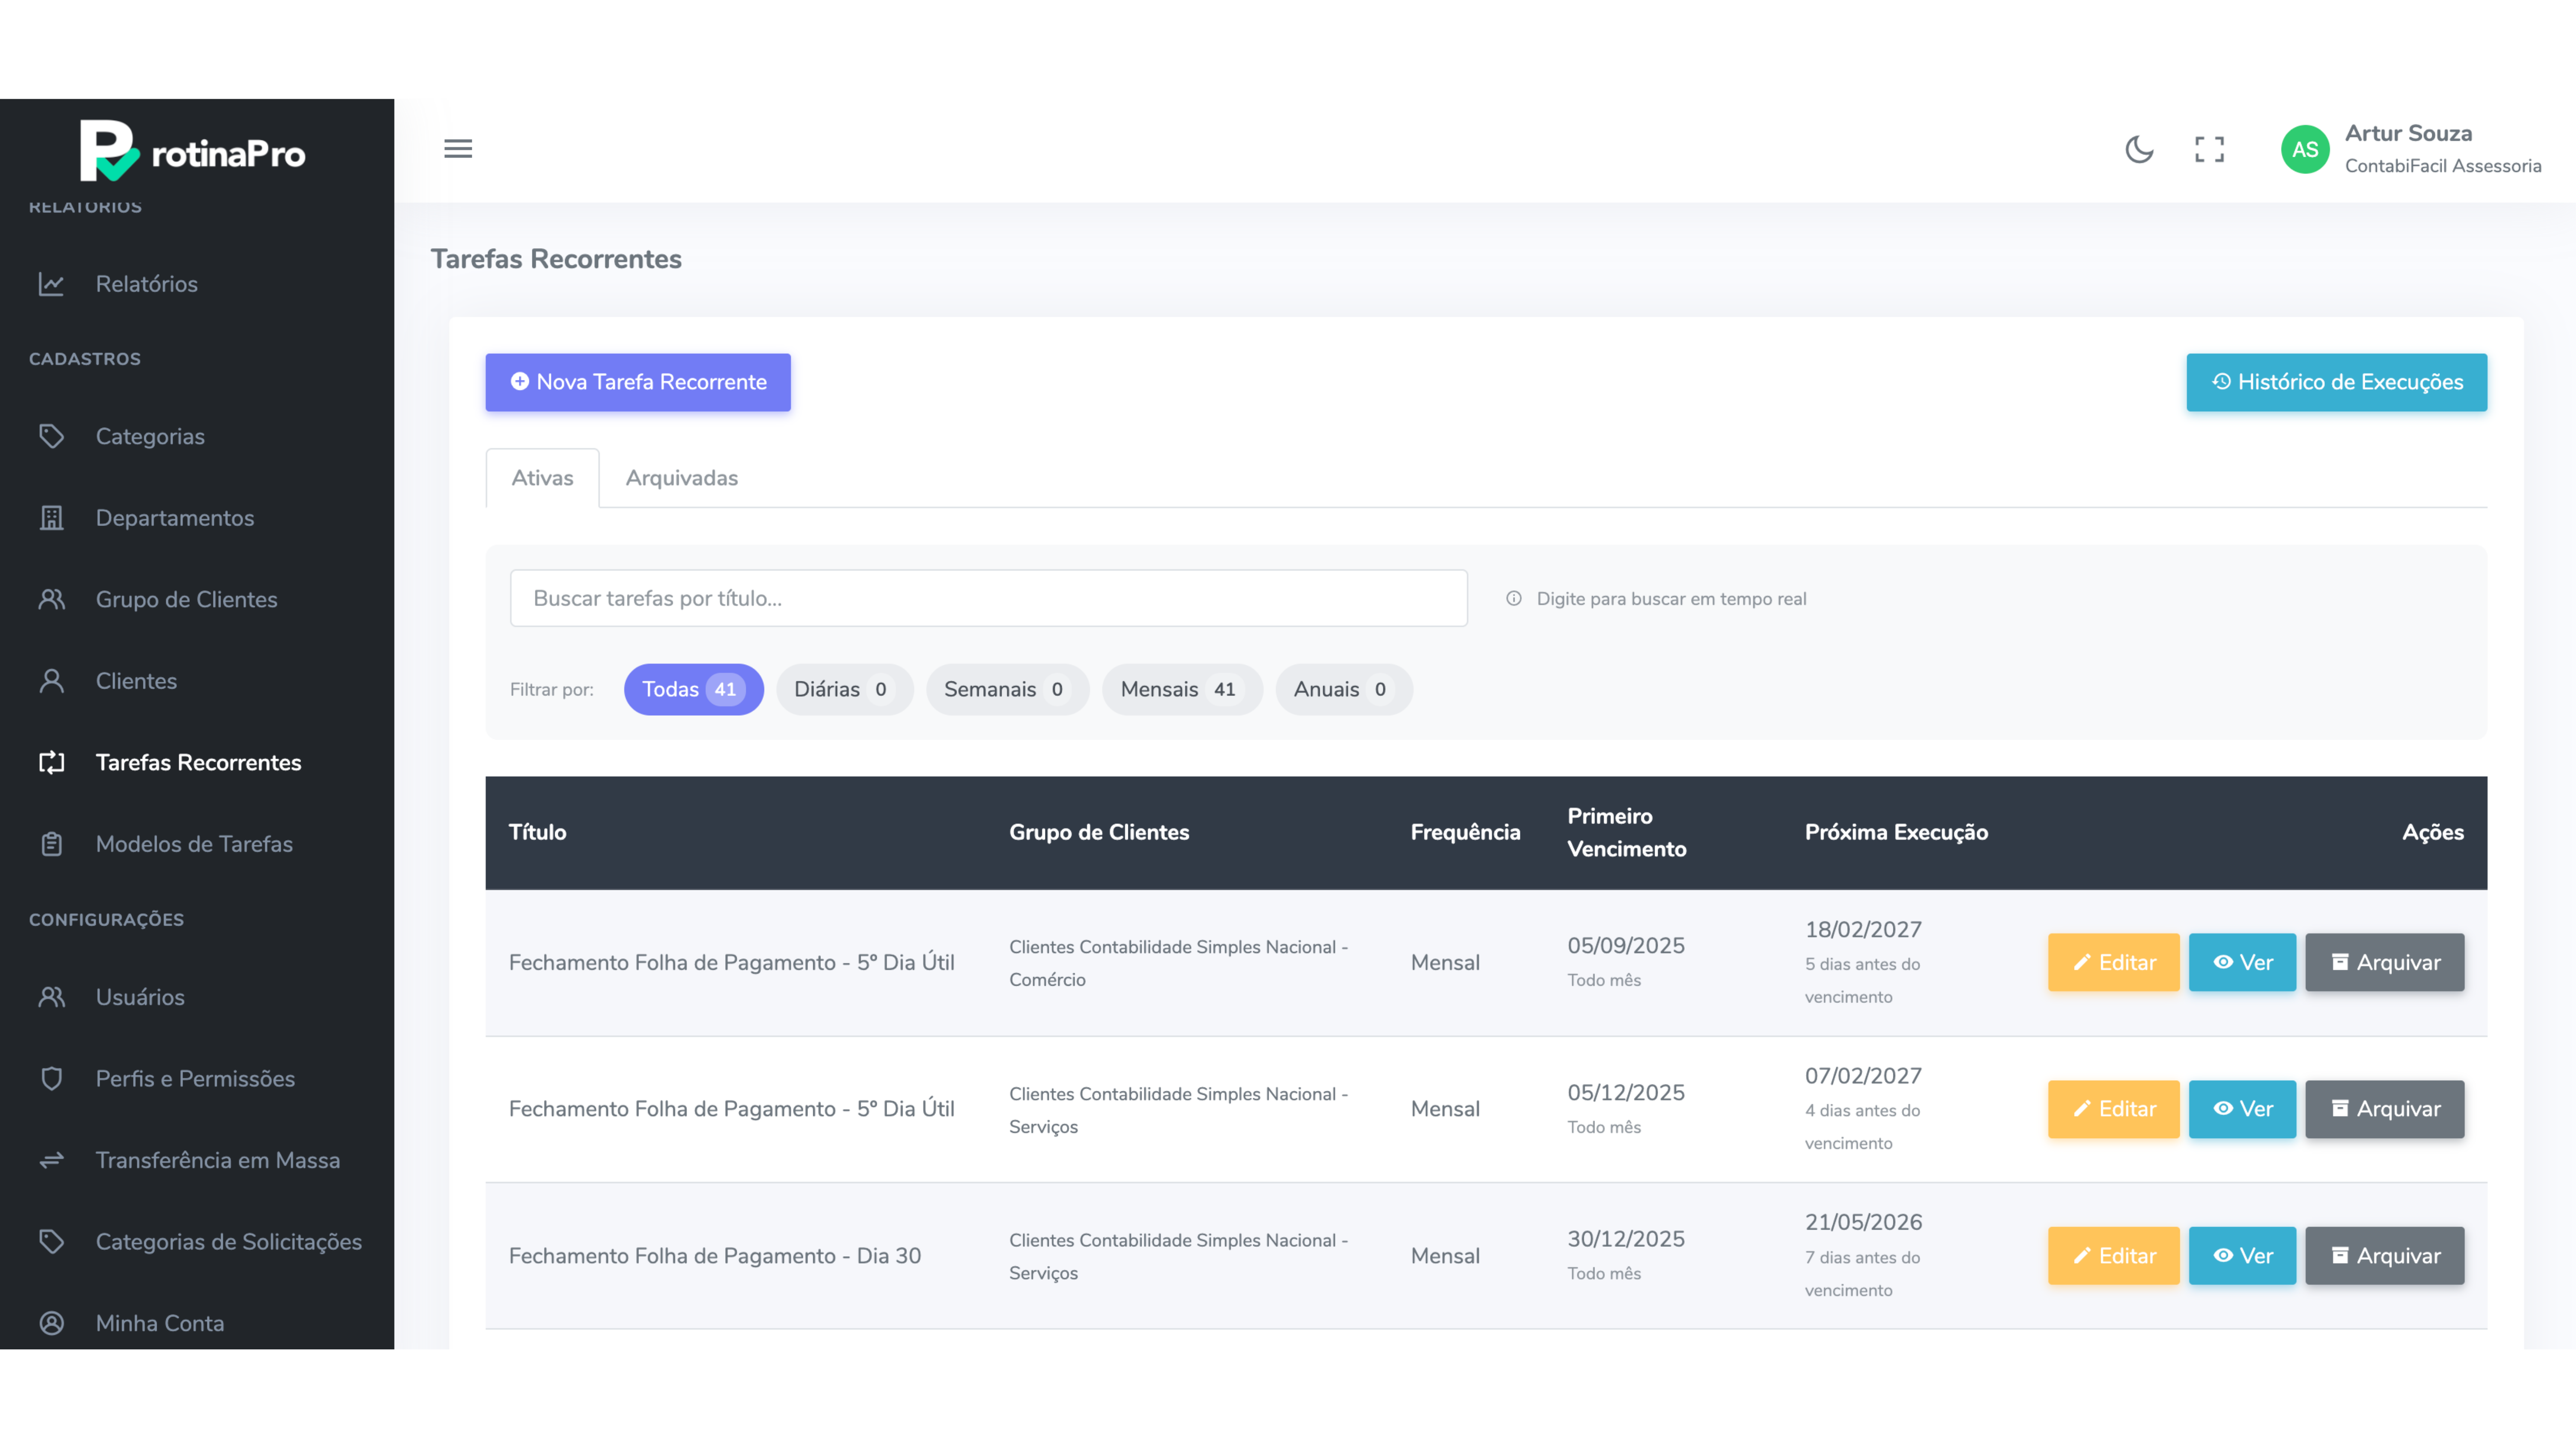This screenshot has height=1449, width=2576.
Task: Click the Usuários people icon
Action: click(52, 997)
